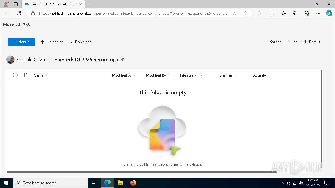The height and width of the screenshot is (188, 335).
Task: Open the Sort options menu
Action: pyautogui.click(x=272, y=42)
